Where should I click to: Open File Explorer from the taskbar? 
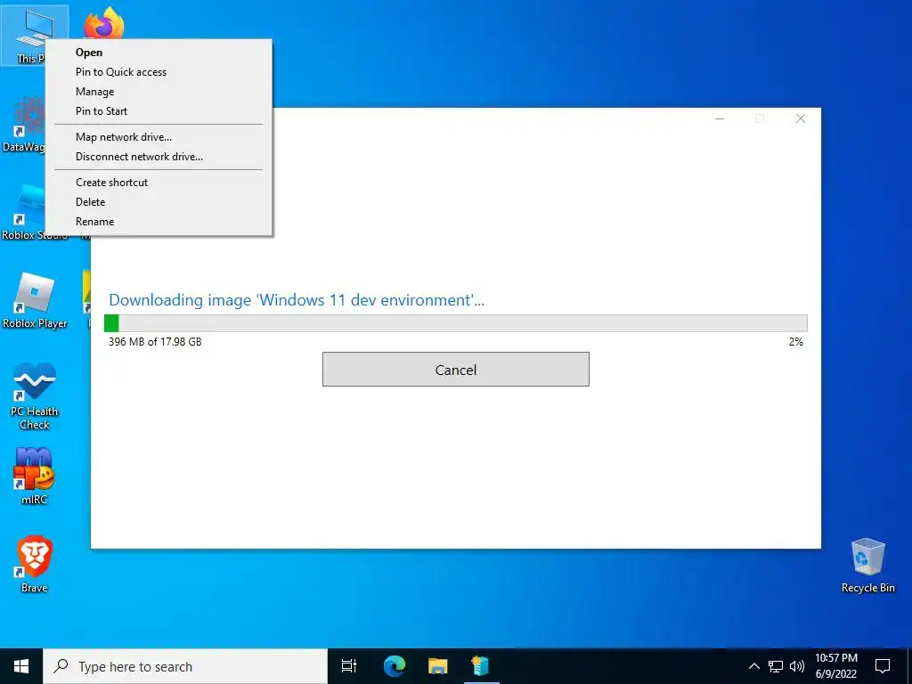(x=437, y=666)
